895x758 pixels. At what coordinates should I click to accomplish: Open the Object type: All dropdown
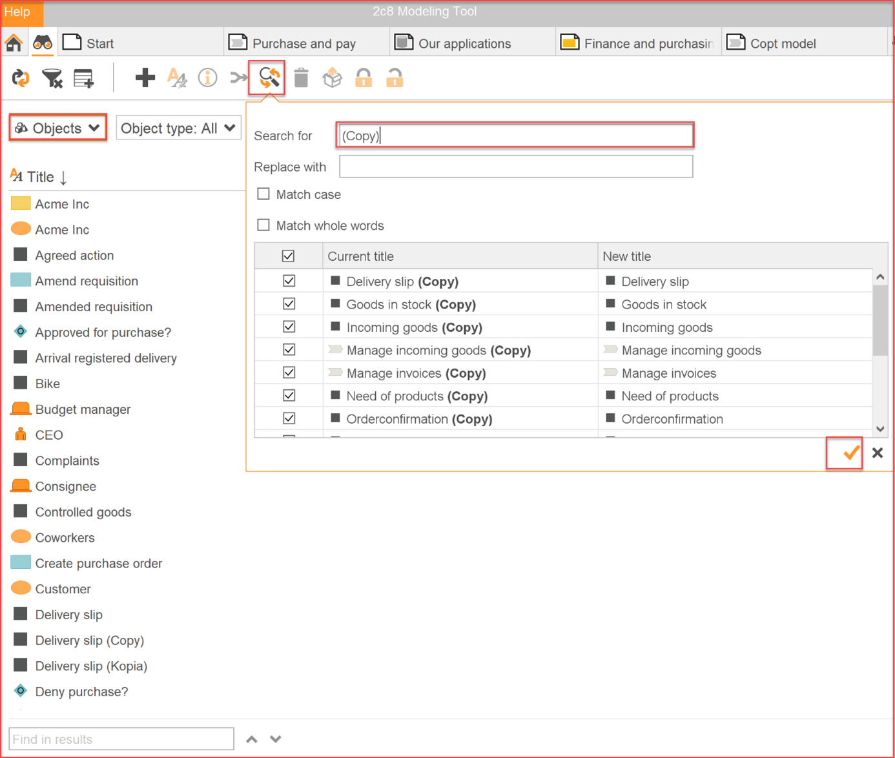(178, 128)
